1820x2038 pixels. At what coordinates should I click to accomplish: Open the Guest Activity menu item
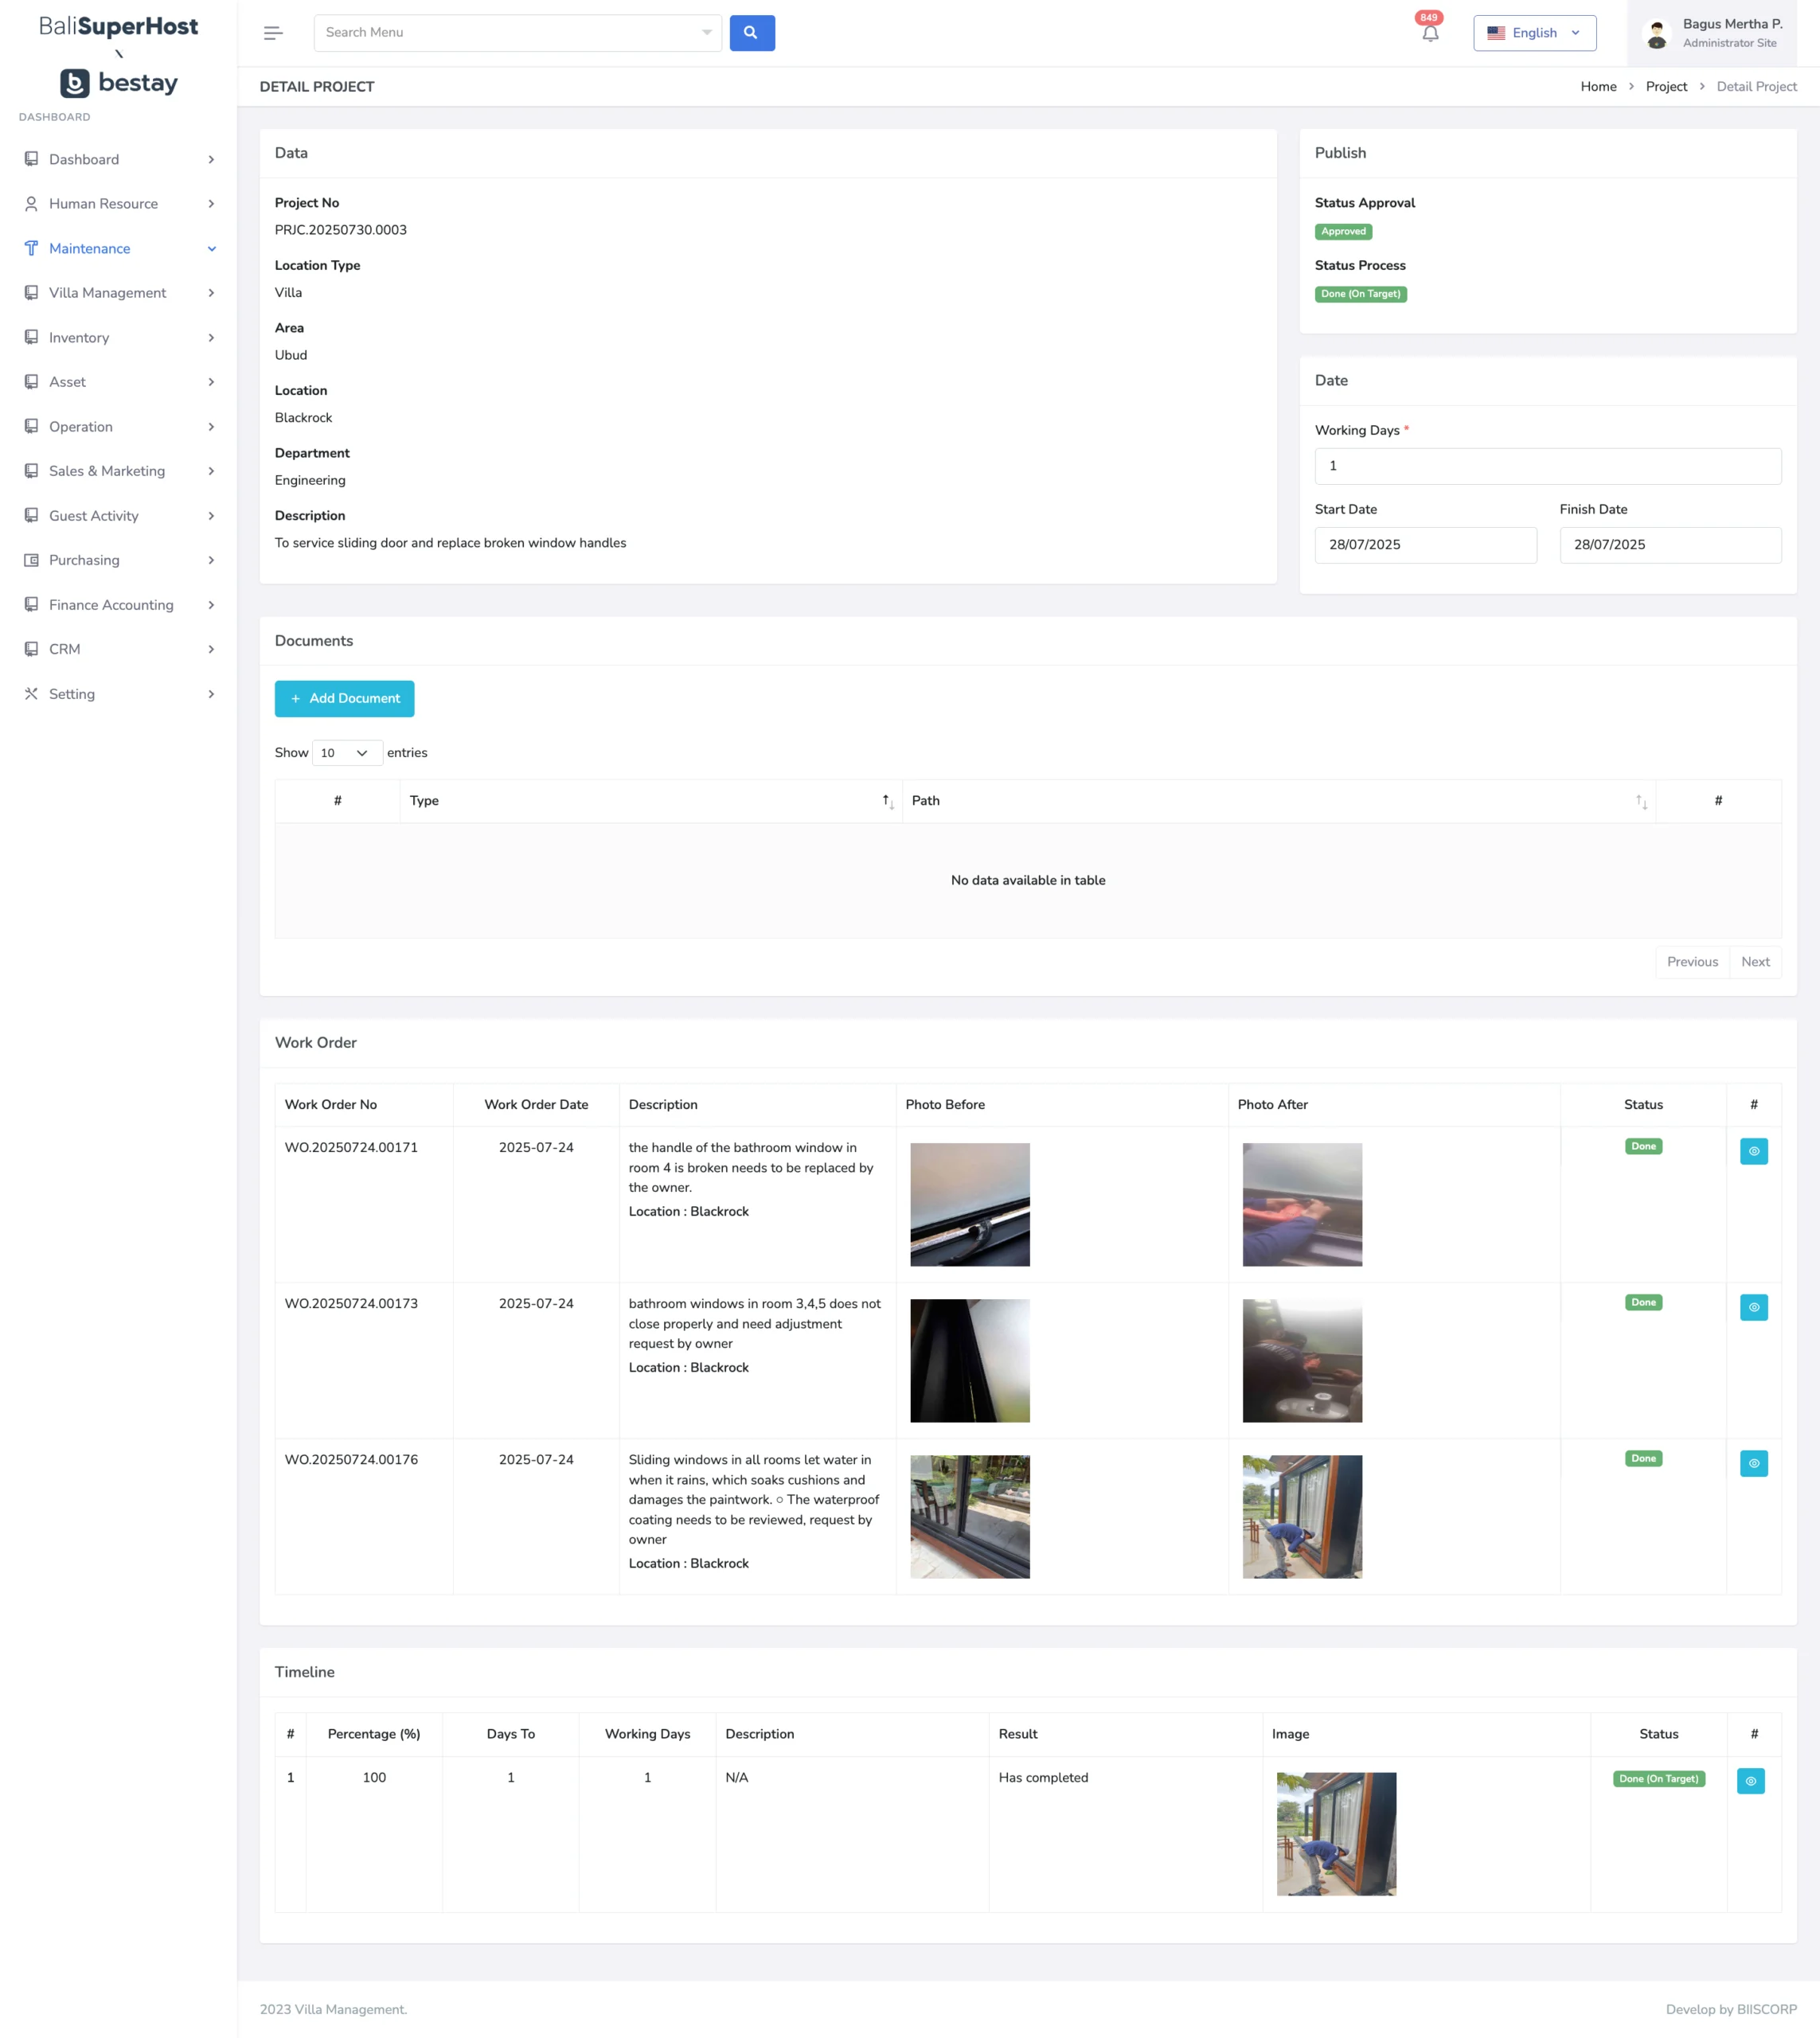pos(118,516)
